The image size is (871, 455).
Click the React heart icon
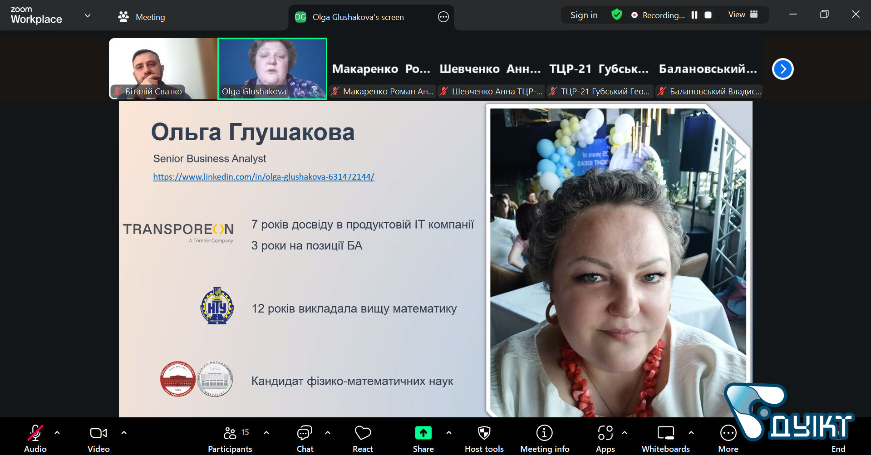pos(363,434)
